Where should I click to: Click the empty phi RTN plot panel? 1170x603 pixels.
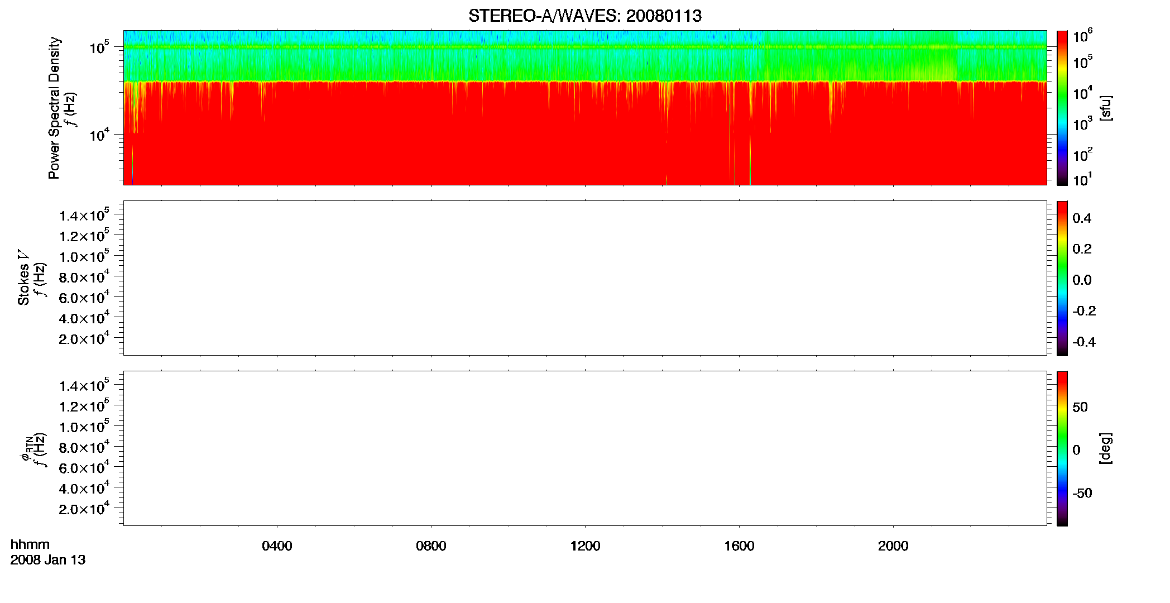click(x=585, y=448)
